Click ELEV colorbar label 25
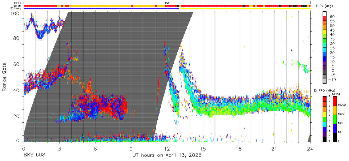The height and width of the screenshot is (161, 349). coord(332,48)
